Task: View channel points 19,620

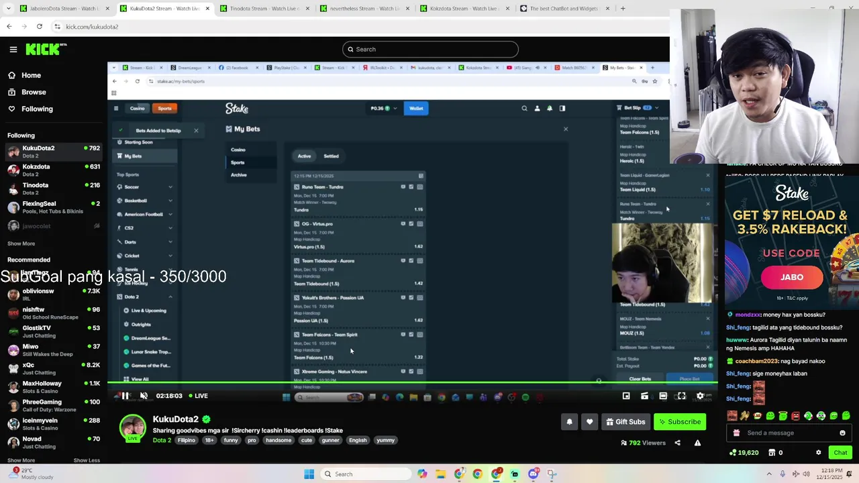Action: (x=744, y=453)
